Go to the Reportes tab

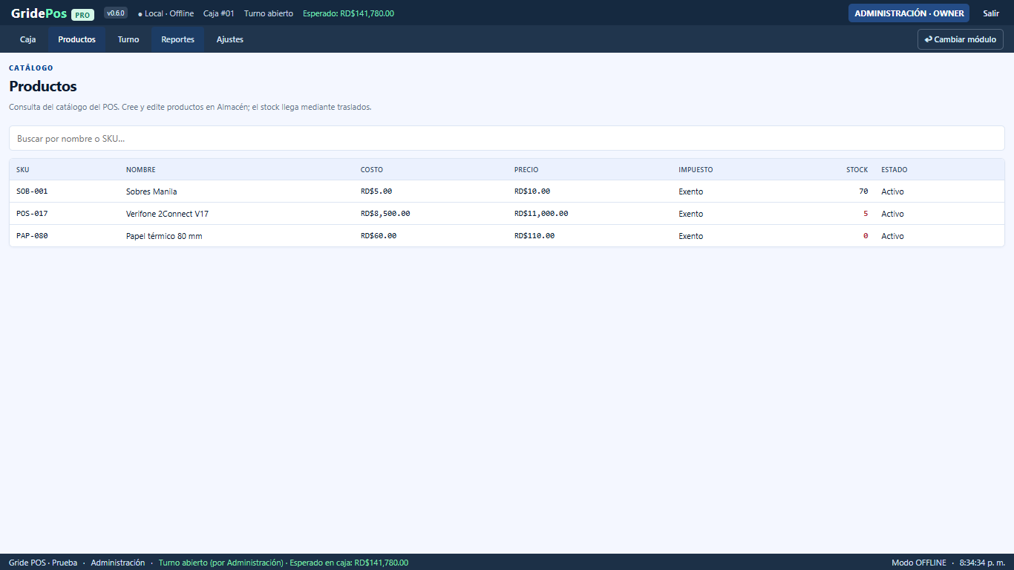coord(177,39)
